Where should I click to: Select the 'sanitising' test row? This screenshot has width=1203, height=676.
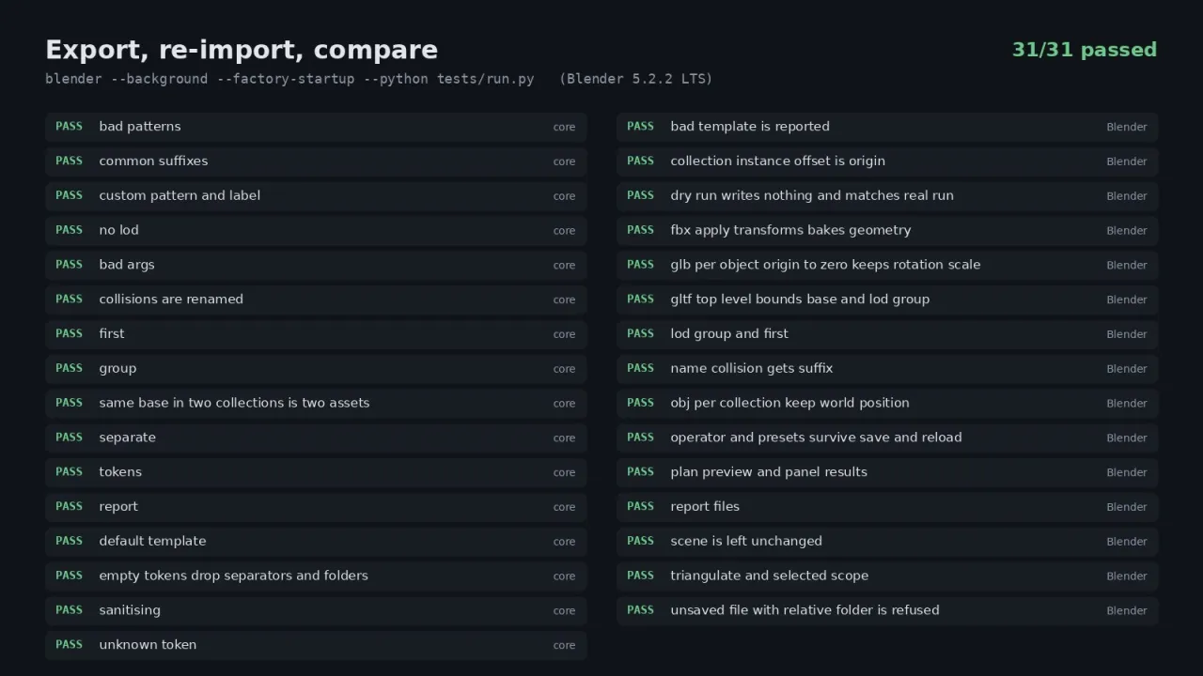(316, 610)
